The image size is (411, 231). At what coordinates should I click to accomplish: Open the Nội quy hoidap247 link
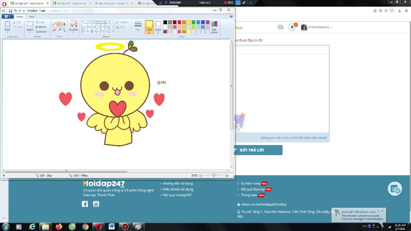177,195
